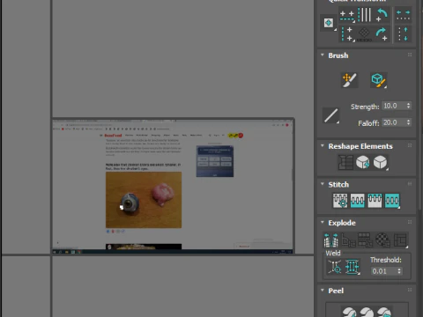Collapse the Stitch rollout
This screenshot has width=423, height=317.
(x=323, y=184)
